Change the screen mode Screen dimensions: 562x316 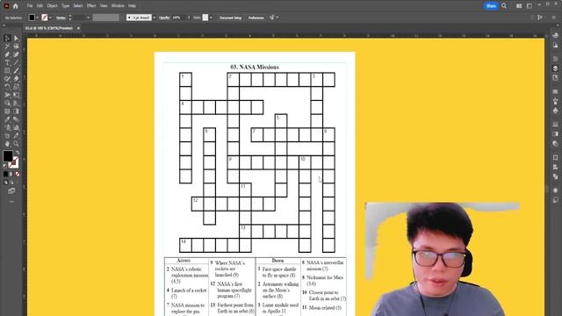pos(11,191)
